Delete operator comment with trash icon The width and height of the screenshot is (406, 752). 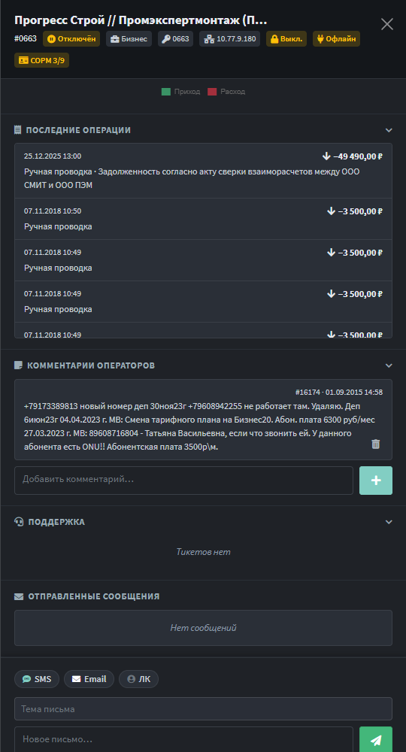click(375, 444)
